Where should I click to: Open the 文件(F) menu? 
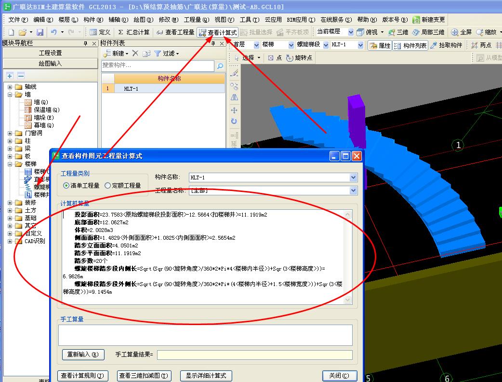pyautogui.click(x=18, y=20)
